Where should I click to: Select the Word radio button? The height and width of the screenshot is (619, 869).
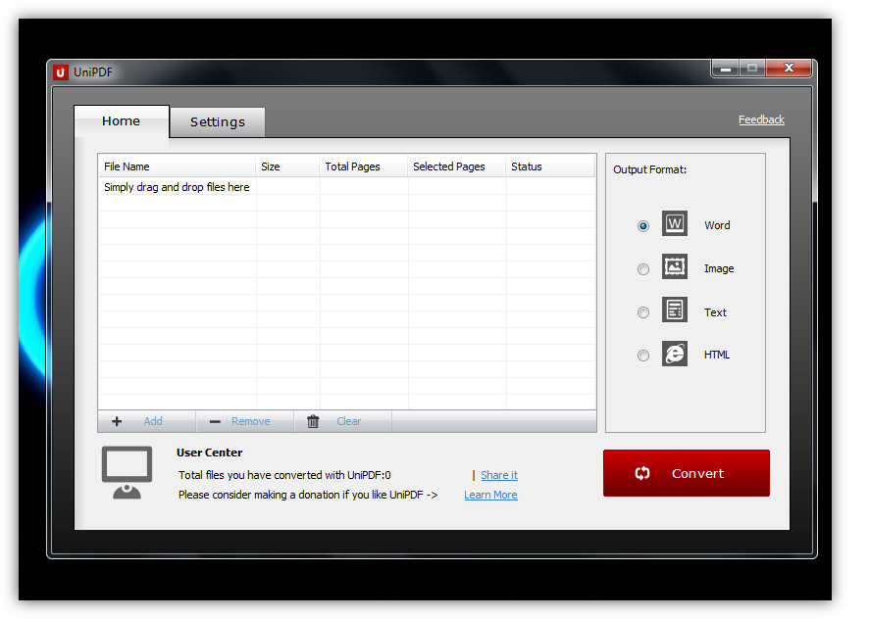click(x=643, y=226)
